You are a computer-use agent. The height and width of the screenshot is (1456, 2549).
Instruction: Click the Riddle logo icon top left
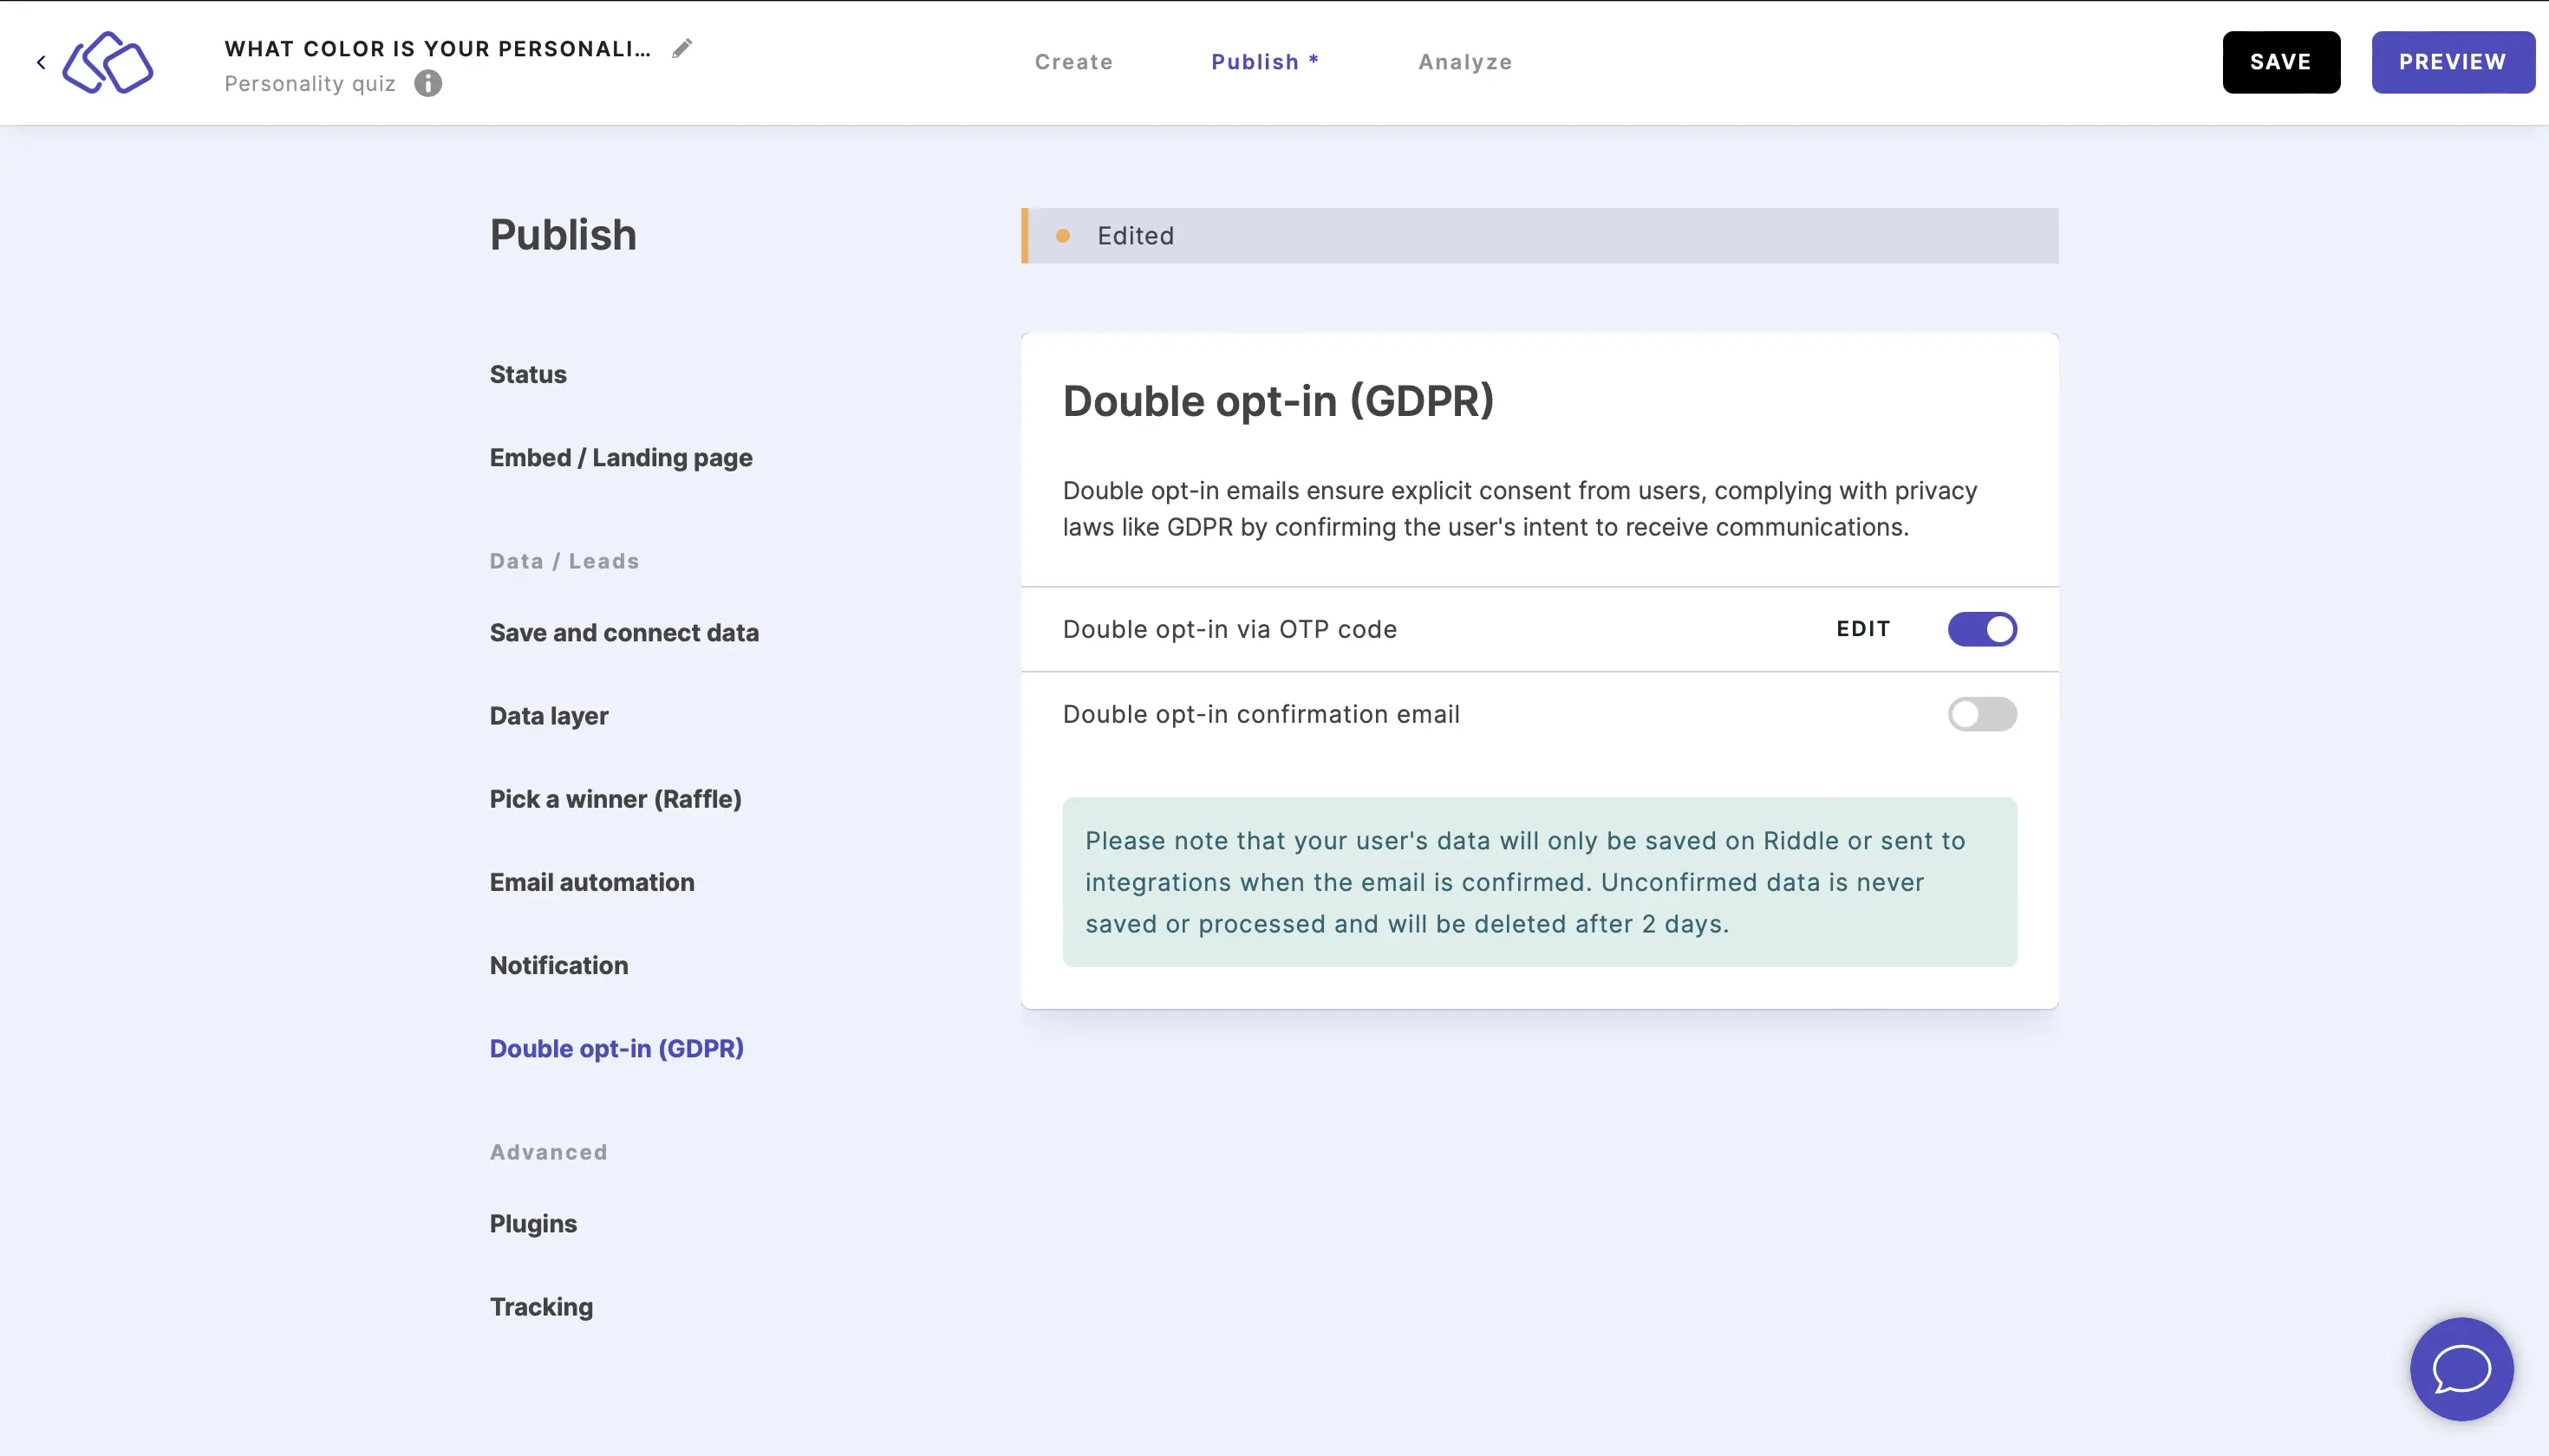click(x=108, y=62)
